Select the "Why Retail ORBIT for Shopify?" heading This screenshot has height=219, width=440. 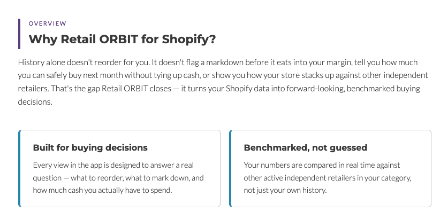point(123,39)
